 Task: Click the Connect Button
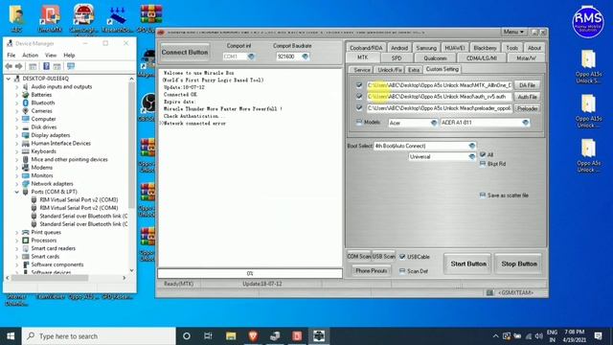click(x=185, y=52)
